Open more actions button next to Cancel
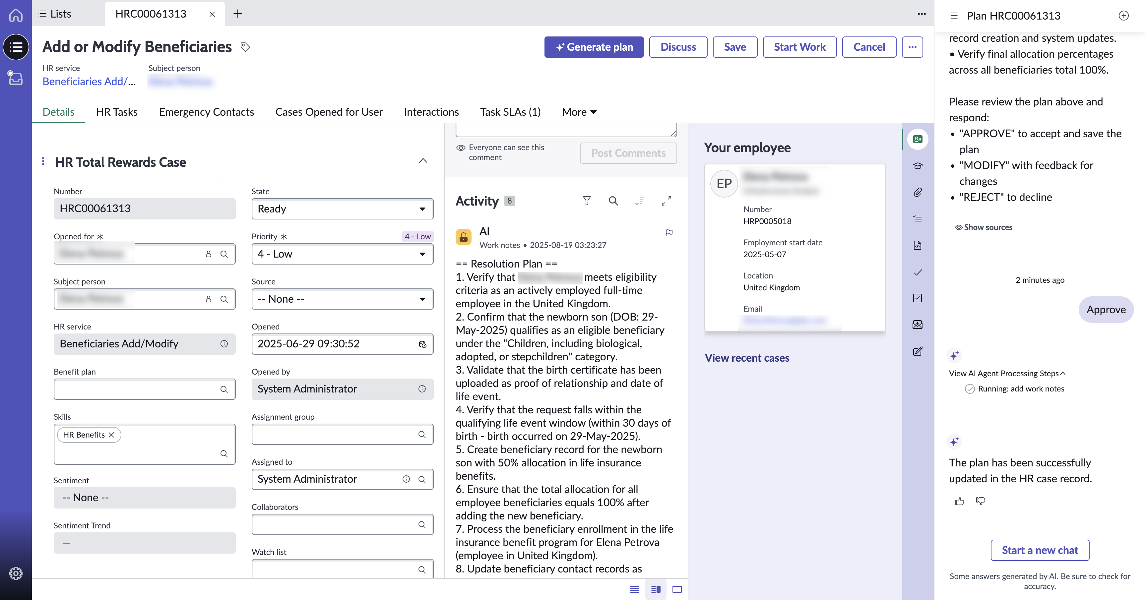 pyautogui.click(x=913, y=47)
